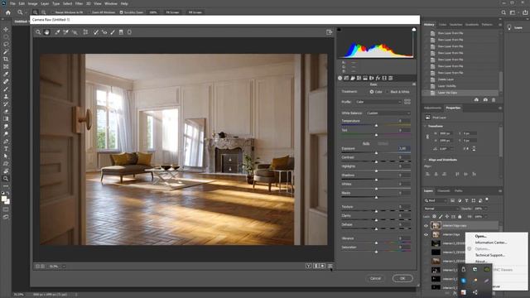
Task: Click the Home icon in options bar
Action: (8, 12)
